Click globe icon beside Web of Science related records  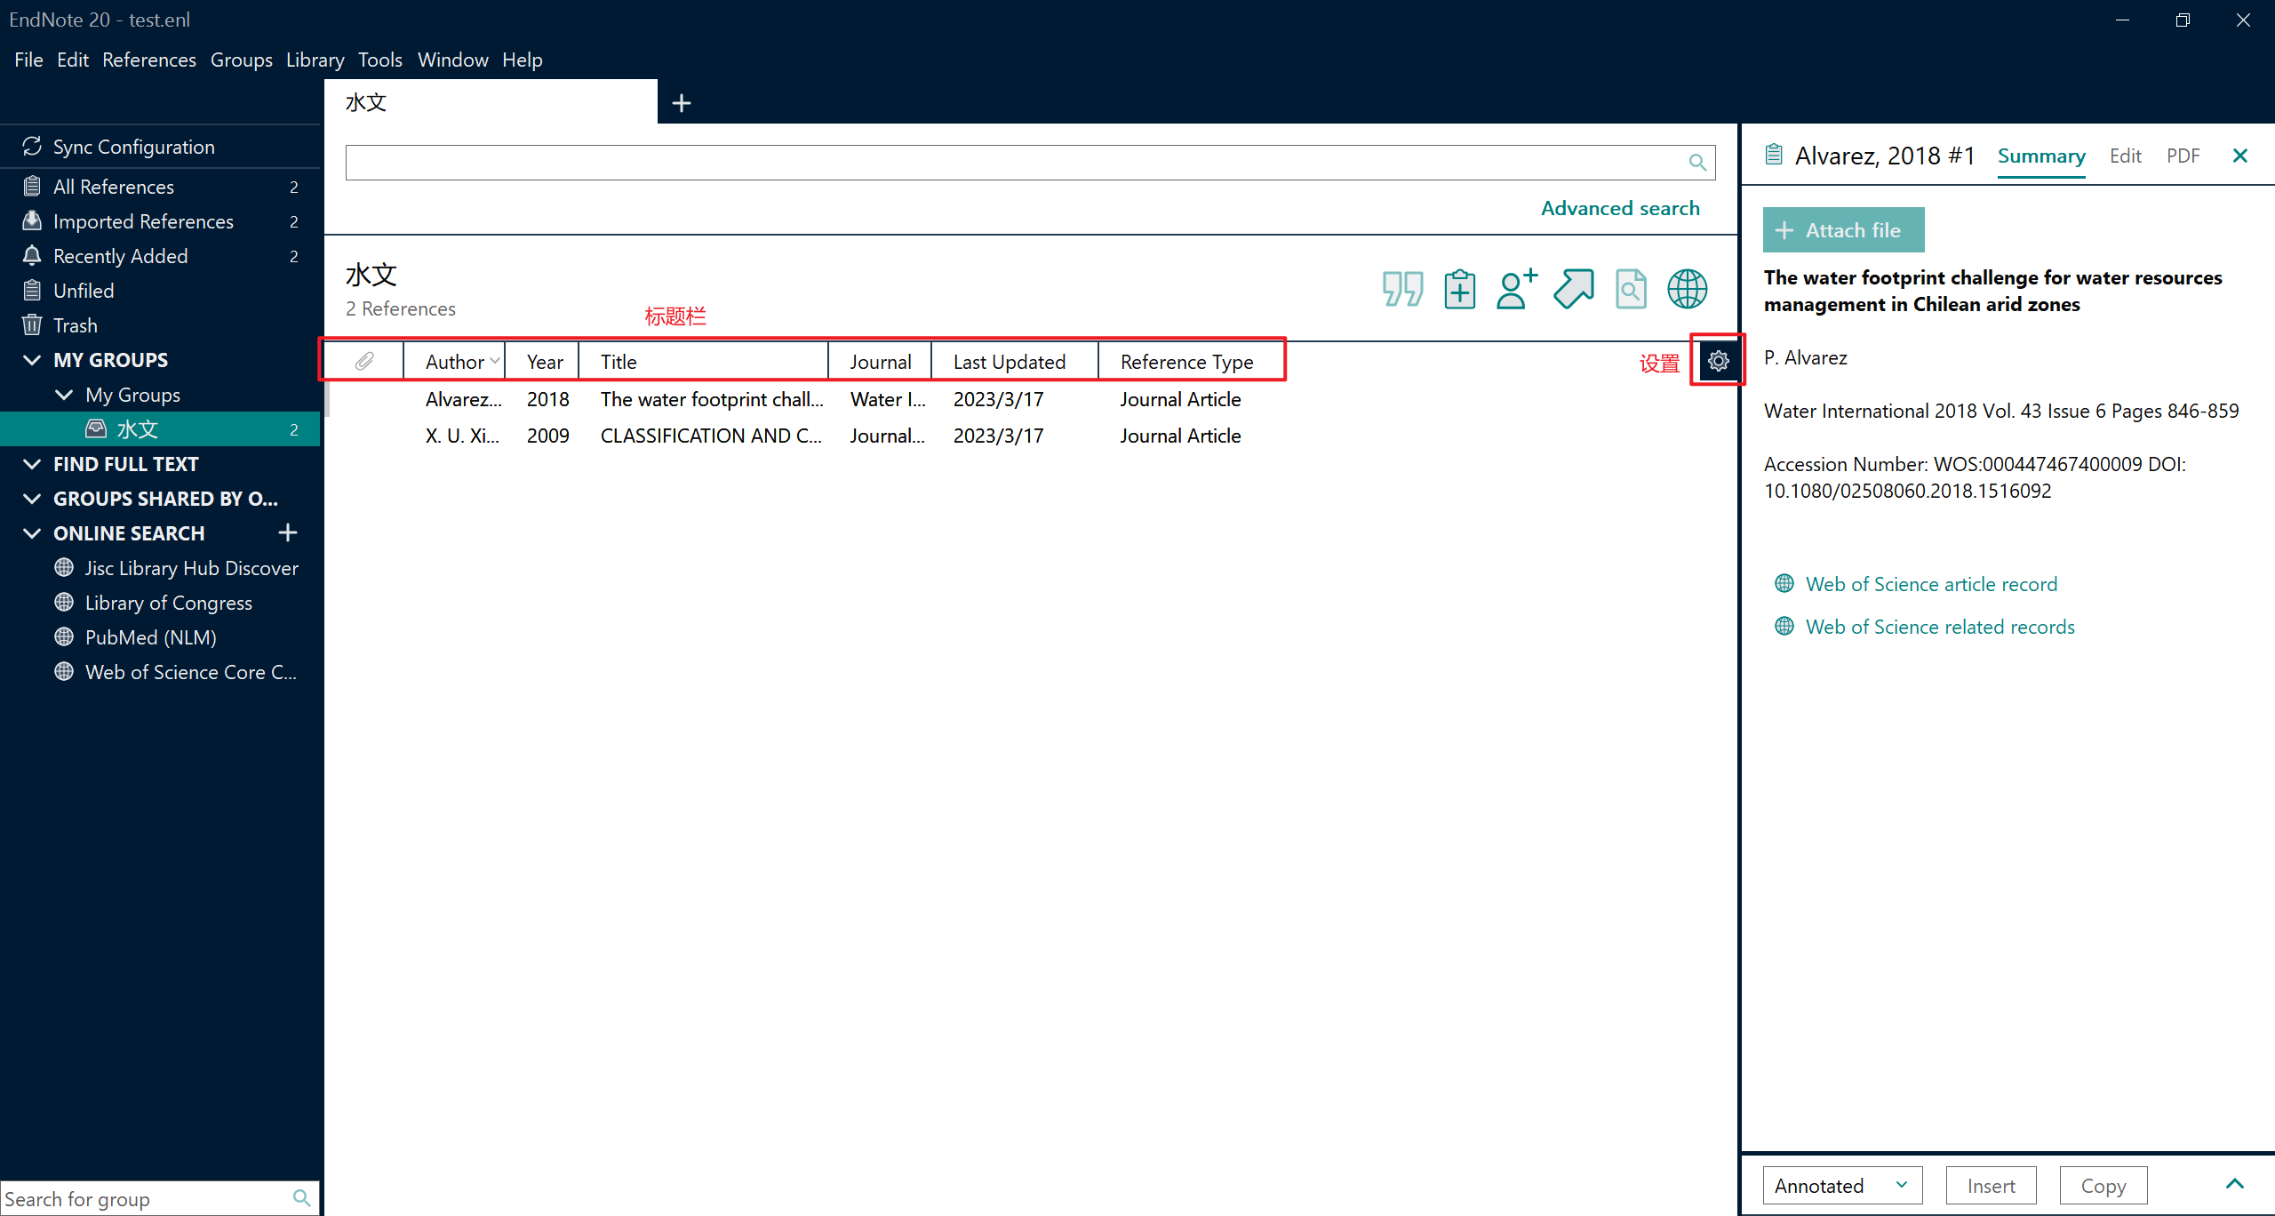1784,626
